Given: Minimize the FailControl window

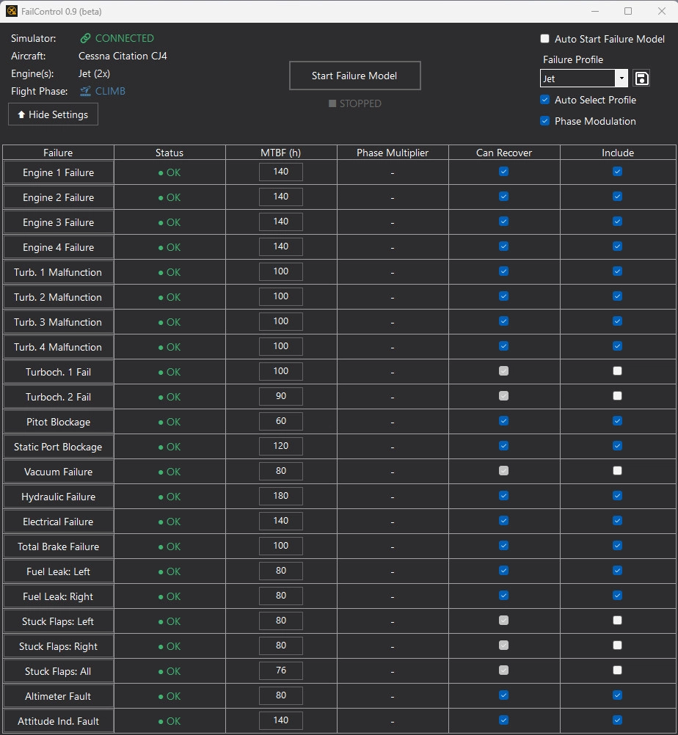Looking at the screenshot, I should click(594, 11).
